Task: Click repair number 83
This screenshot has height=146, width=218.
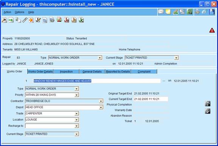Action: (x=18, y=57)
